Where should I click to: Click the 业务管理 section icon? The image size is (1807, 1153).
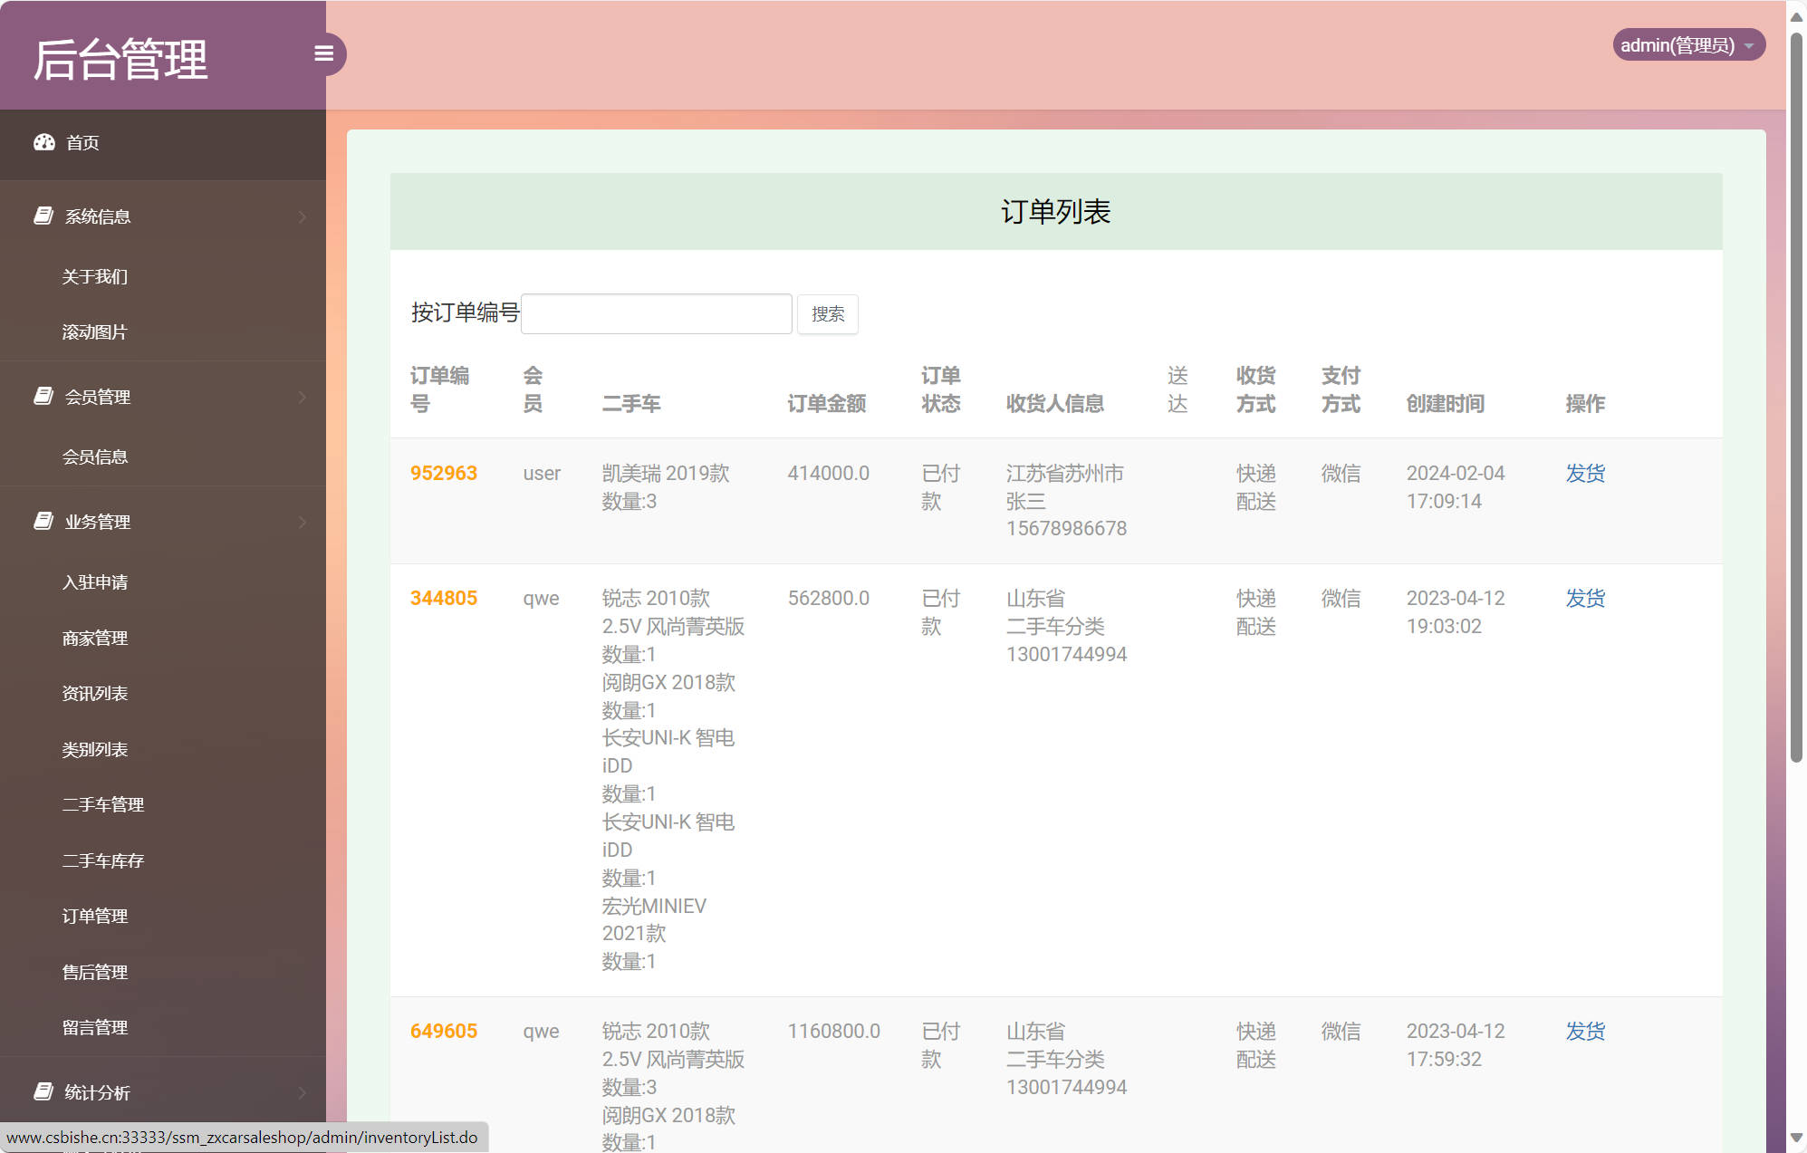tap(43, 522)
